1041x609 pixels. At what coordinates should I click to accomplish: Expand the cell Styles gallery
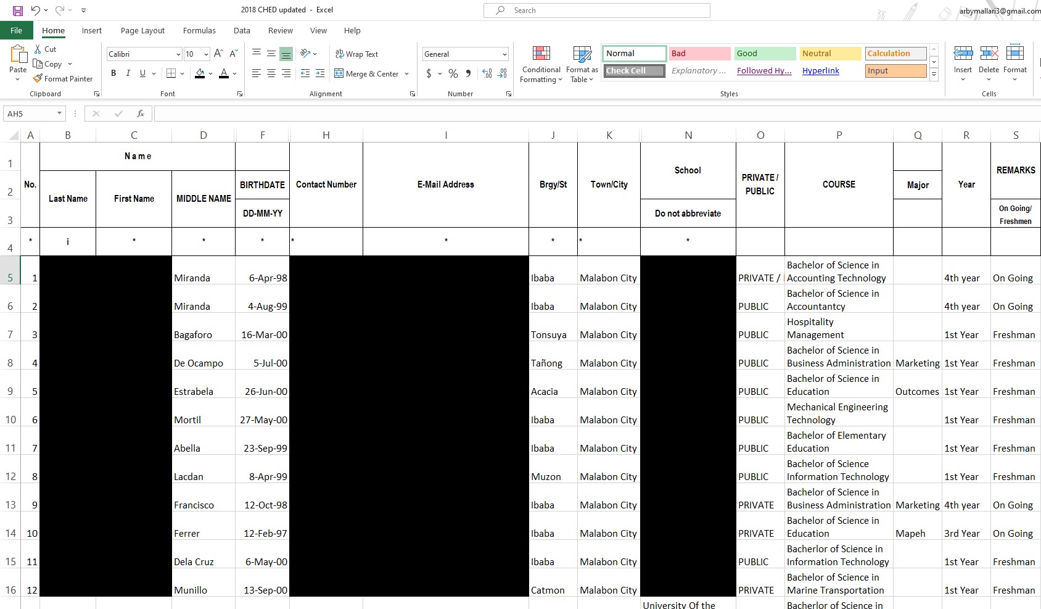point(934,75)
